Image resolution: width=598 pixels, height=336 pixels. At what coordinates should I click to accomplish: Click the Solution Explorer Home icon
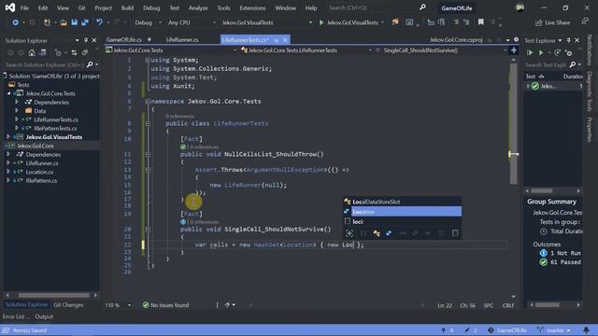tap(32, 52)
